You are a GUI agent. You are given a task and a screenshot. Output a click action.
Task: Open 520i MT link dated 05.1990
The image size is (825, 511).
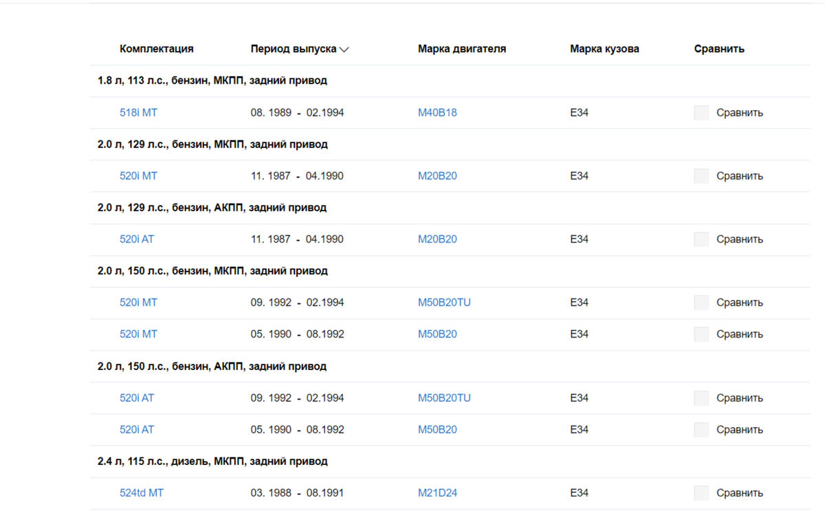click(138, 334)
